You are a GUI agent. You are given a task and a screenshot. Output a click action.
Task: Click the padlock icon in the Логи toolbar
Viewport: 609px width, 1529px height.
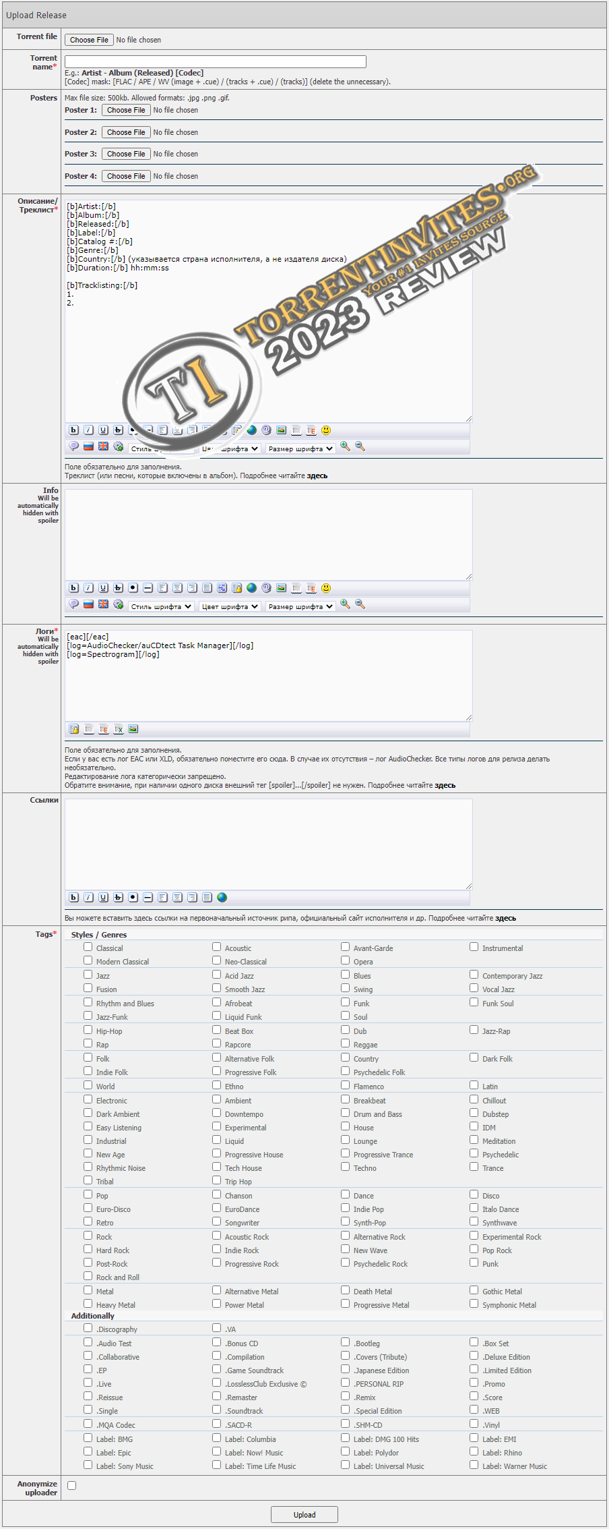[x=74, y=729]
